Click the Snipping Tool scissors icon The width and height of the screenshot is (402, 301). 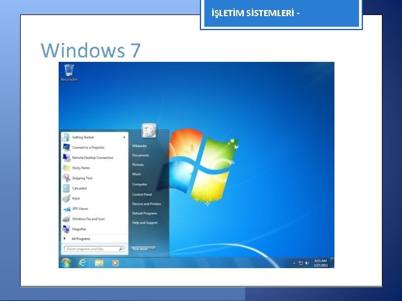tap(66, 178)
